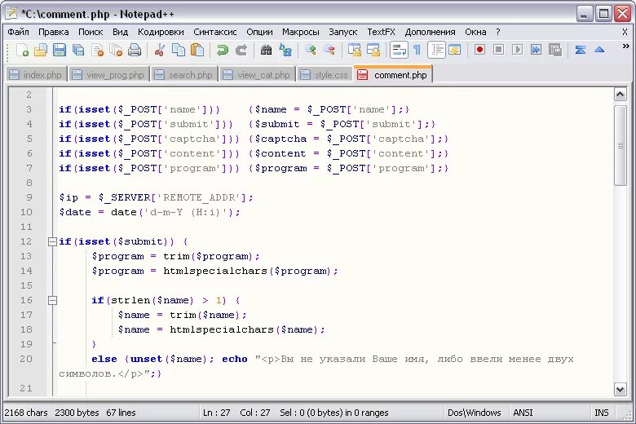Click the gray Redo arrow icon
Image resolution: width=636 pixels, height=424 pixels.
click(241, 50)
